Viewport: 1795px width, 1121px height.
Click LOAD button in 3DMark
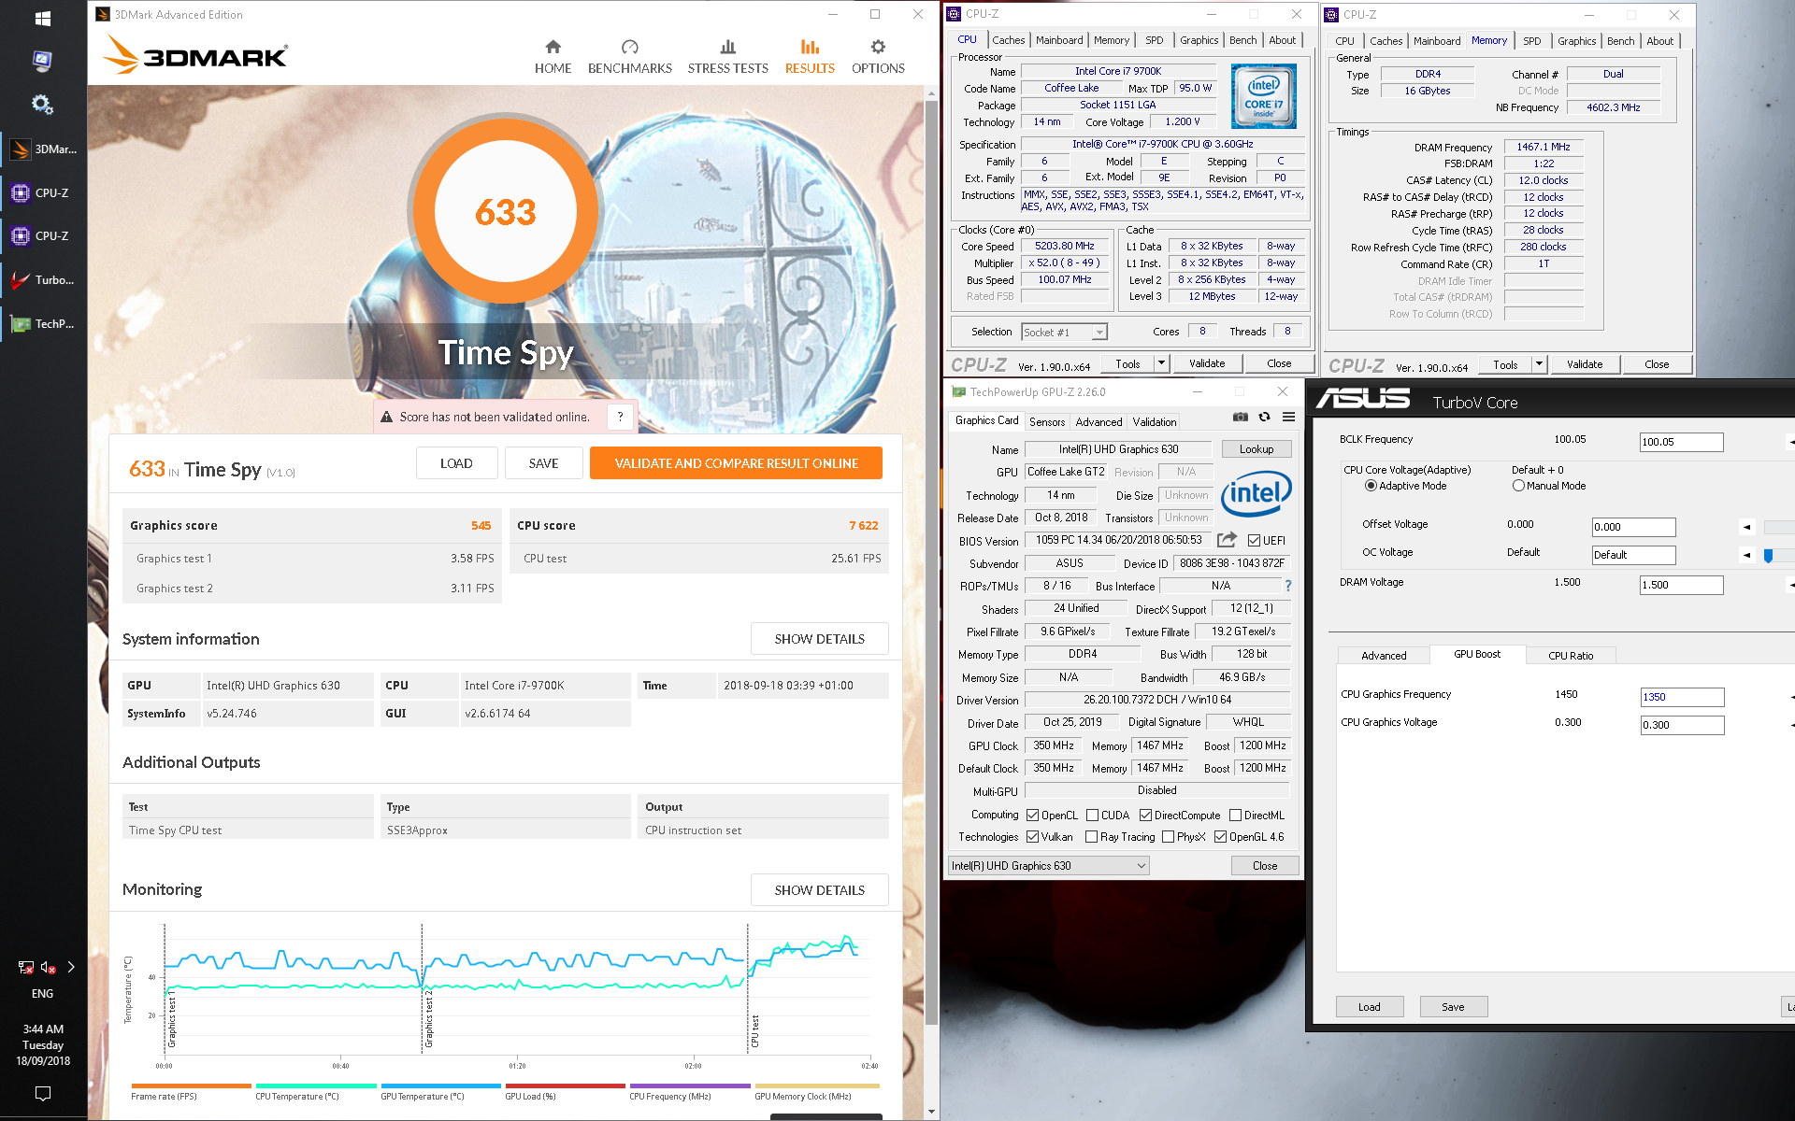pyautogui.click(x=456, y=463)
